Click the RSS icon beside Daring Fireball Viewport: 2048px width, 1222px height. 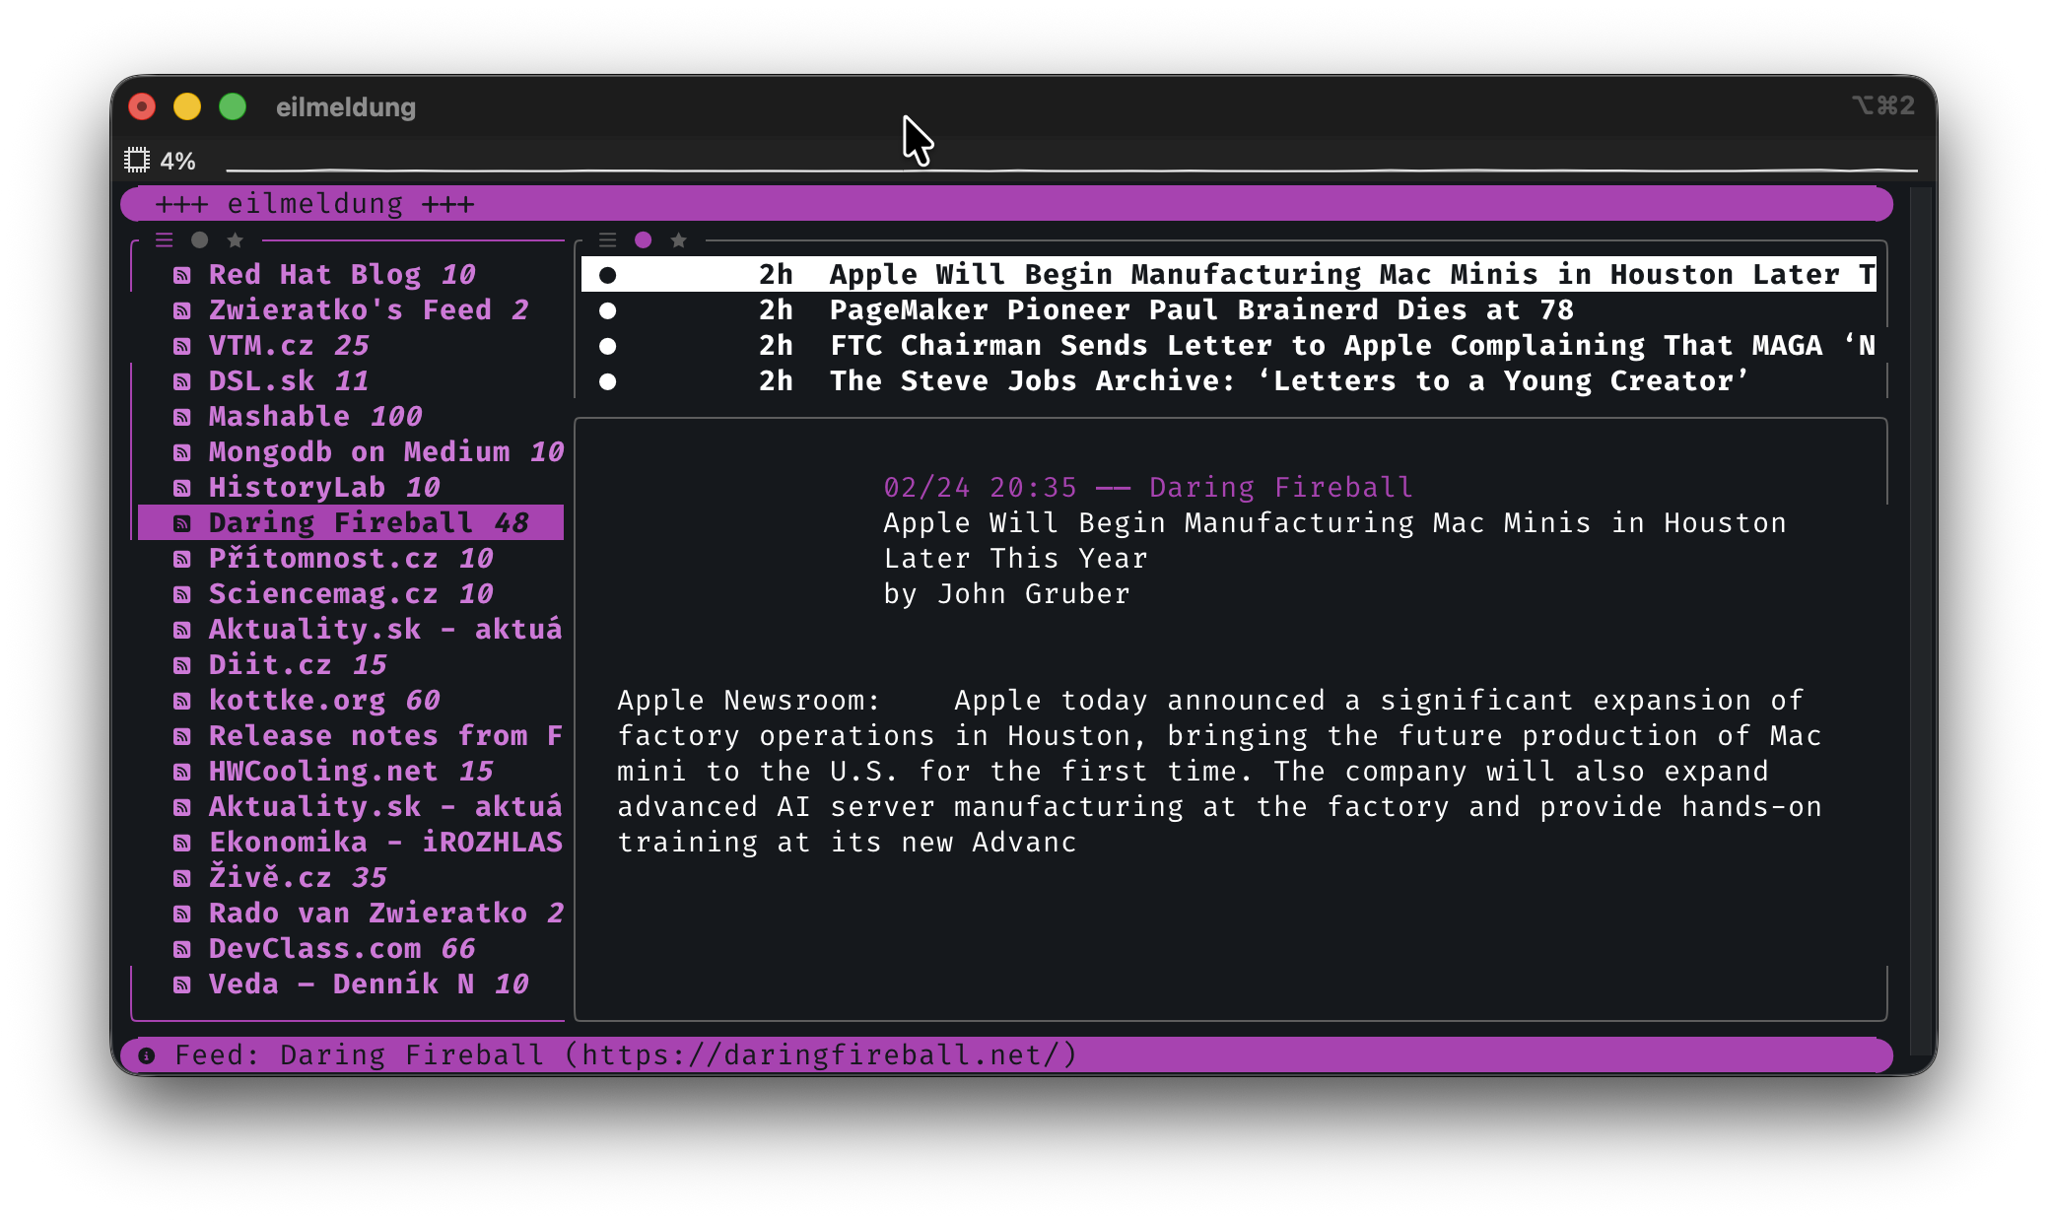[182, 523]
